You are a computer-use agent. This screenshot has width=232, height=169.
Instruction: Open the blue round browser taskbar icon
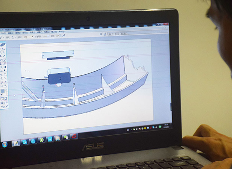[33, 141]
